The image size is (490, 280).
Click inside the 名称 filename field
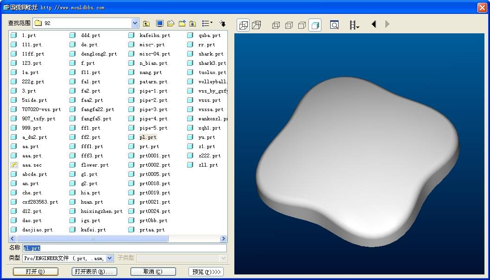tap(125, 248)
